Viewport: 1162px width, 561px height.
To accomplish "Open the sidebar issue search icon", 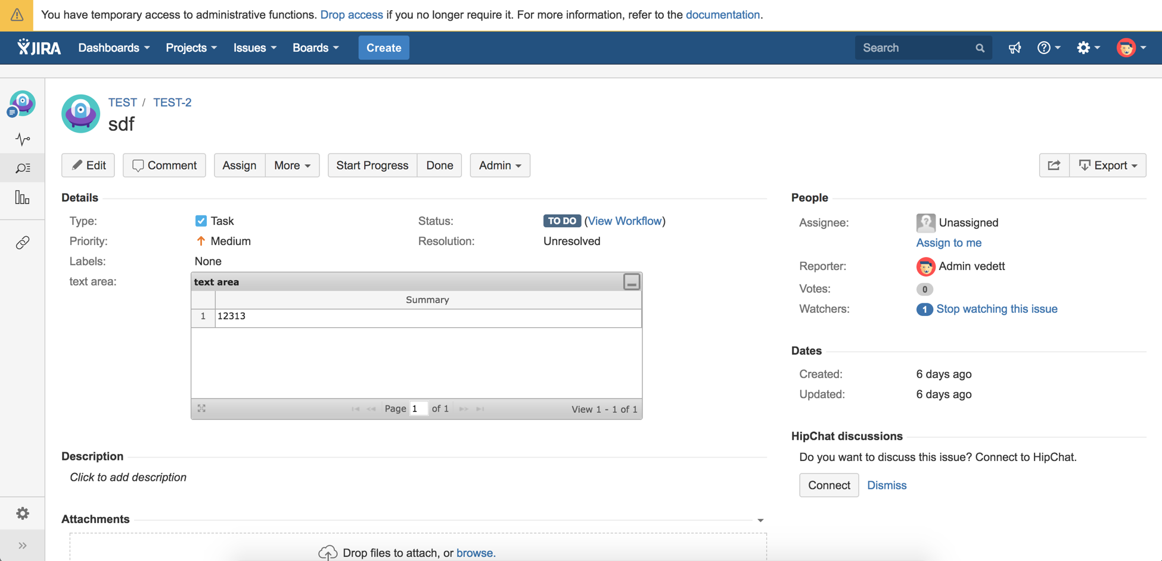I will click(x=23, y=168).
